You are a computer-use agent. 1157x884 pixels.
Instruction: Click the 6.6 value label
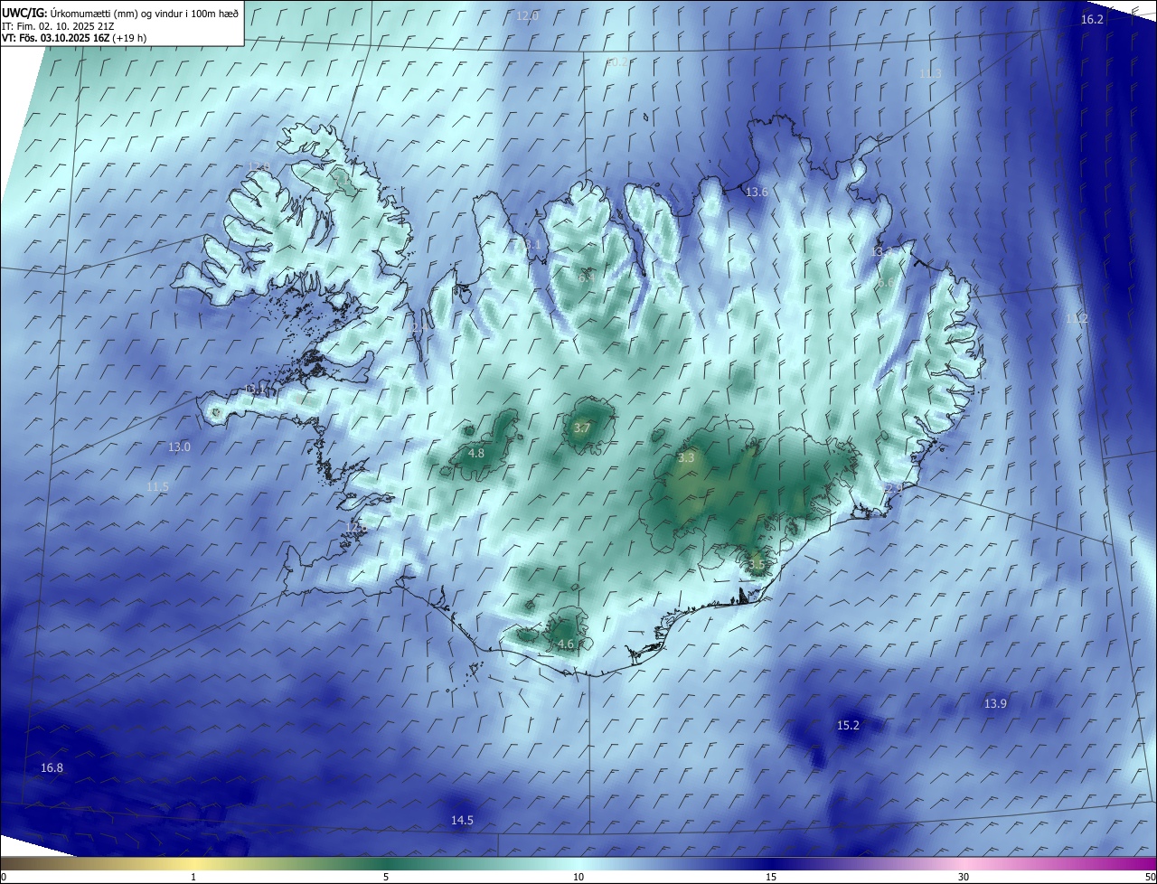[886, 283]
